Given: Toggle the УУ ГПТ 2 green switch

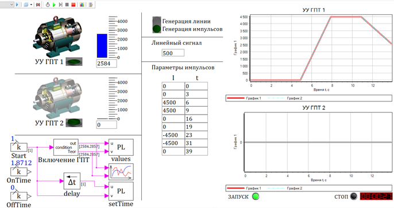Looking at the screenshot, I should pos(74,123).
